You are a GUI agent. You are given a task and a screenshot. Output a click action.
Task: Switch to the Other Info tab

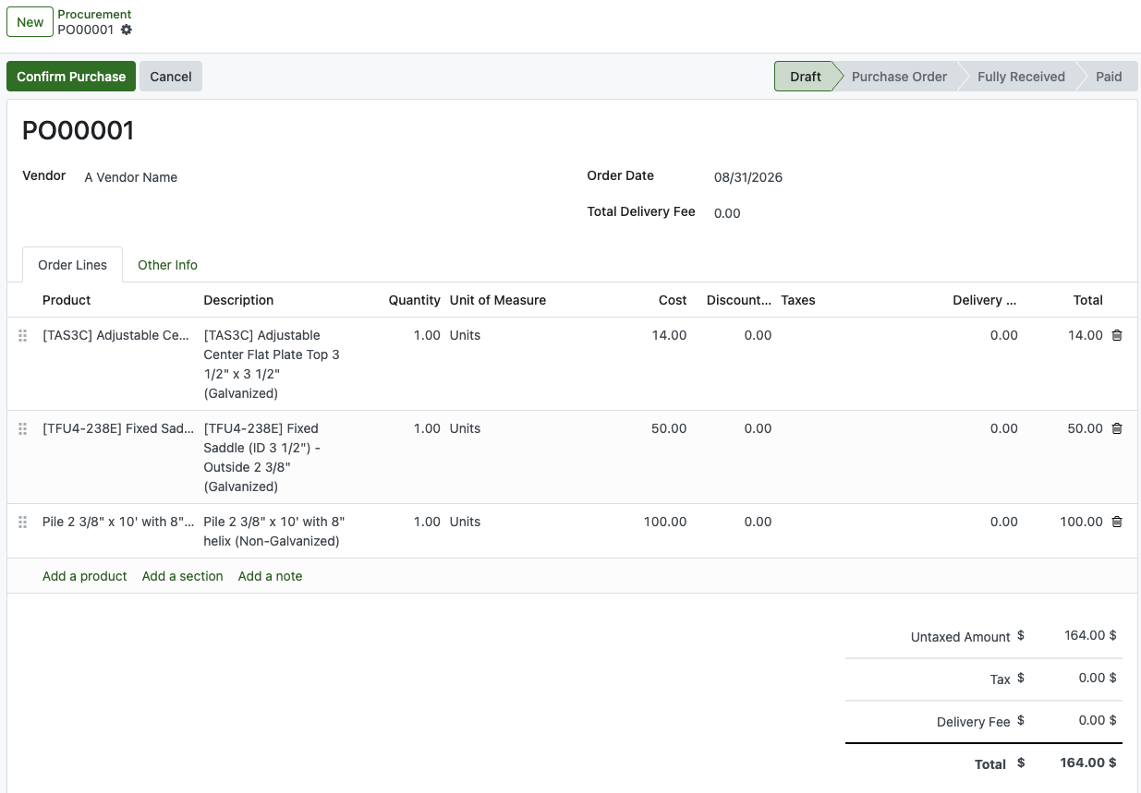click(167, 265)
